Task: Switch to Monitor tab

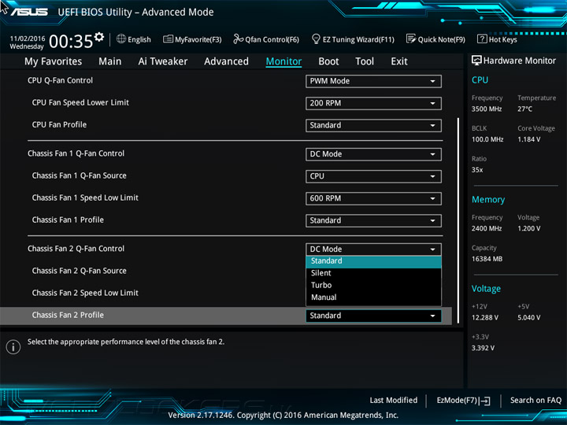Action: point(283,61)
